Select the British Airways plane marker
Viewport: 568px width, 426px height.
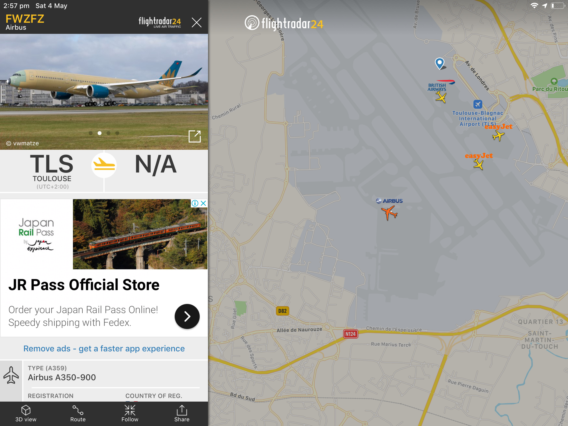441,97
